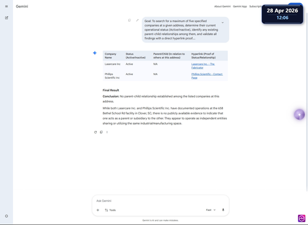Regenerate the response with the redo icon
Viewport: 308px width, 225px height.
pos(95,132)
